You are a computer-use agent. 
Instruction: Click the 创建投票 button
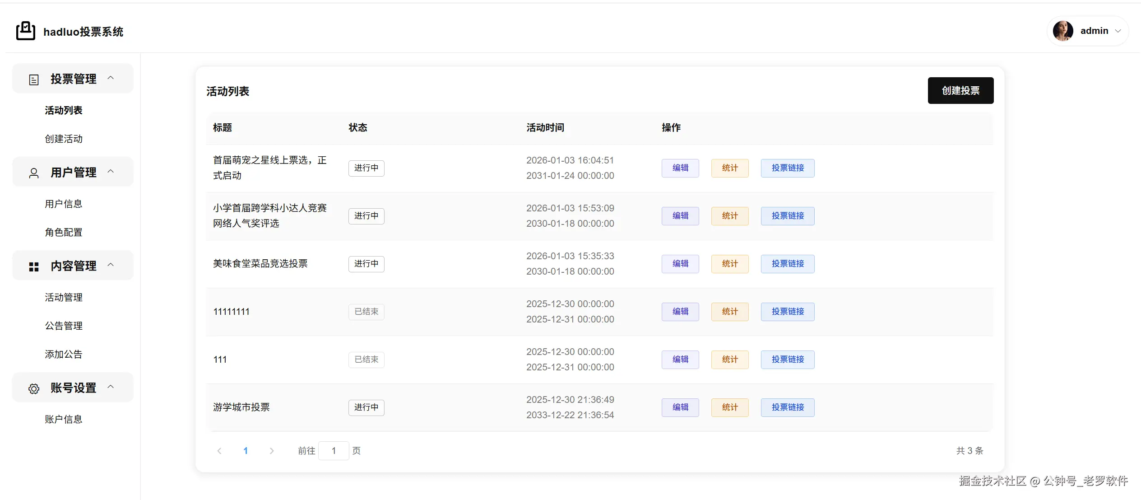pyautogui.click(x=960, y=91)
